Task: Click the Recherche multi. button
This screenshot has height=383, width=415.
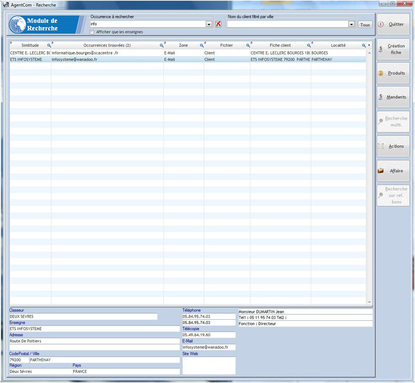Action: (393, 121)
